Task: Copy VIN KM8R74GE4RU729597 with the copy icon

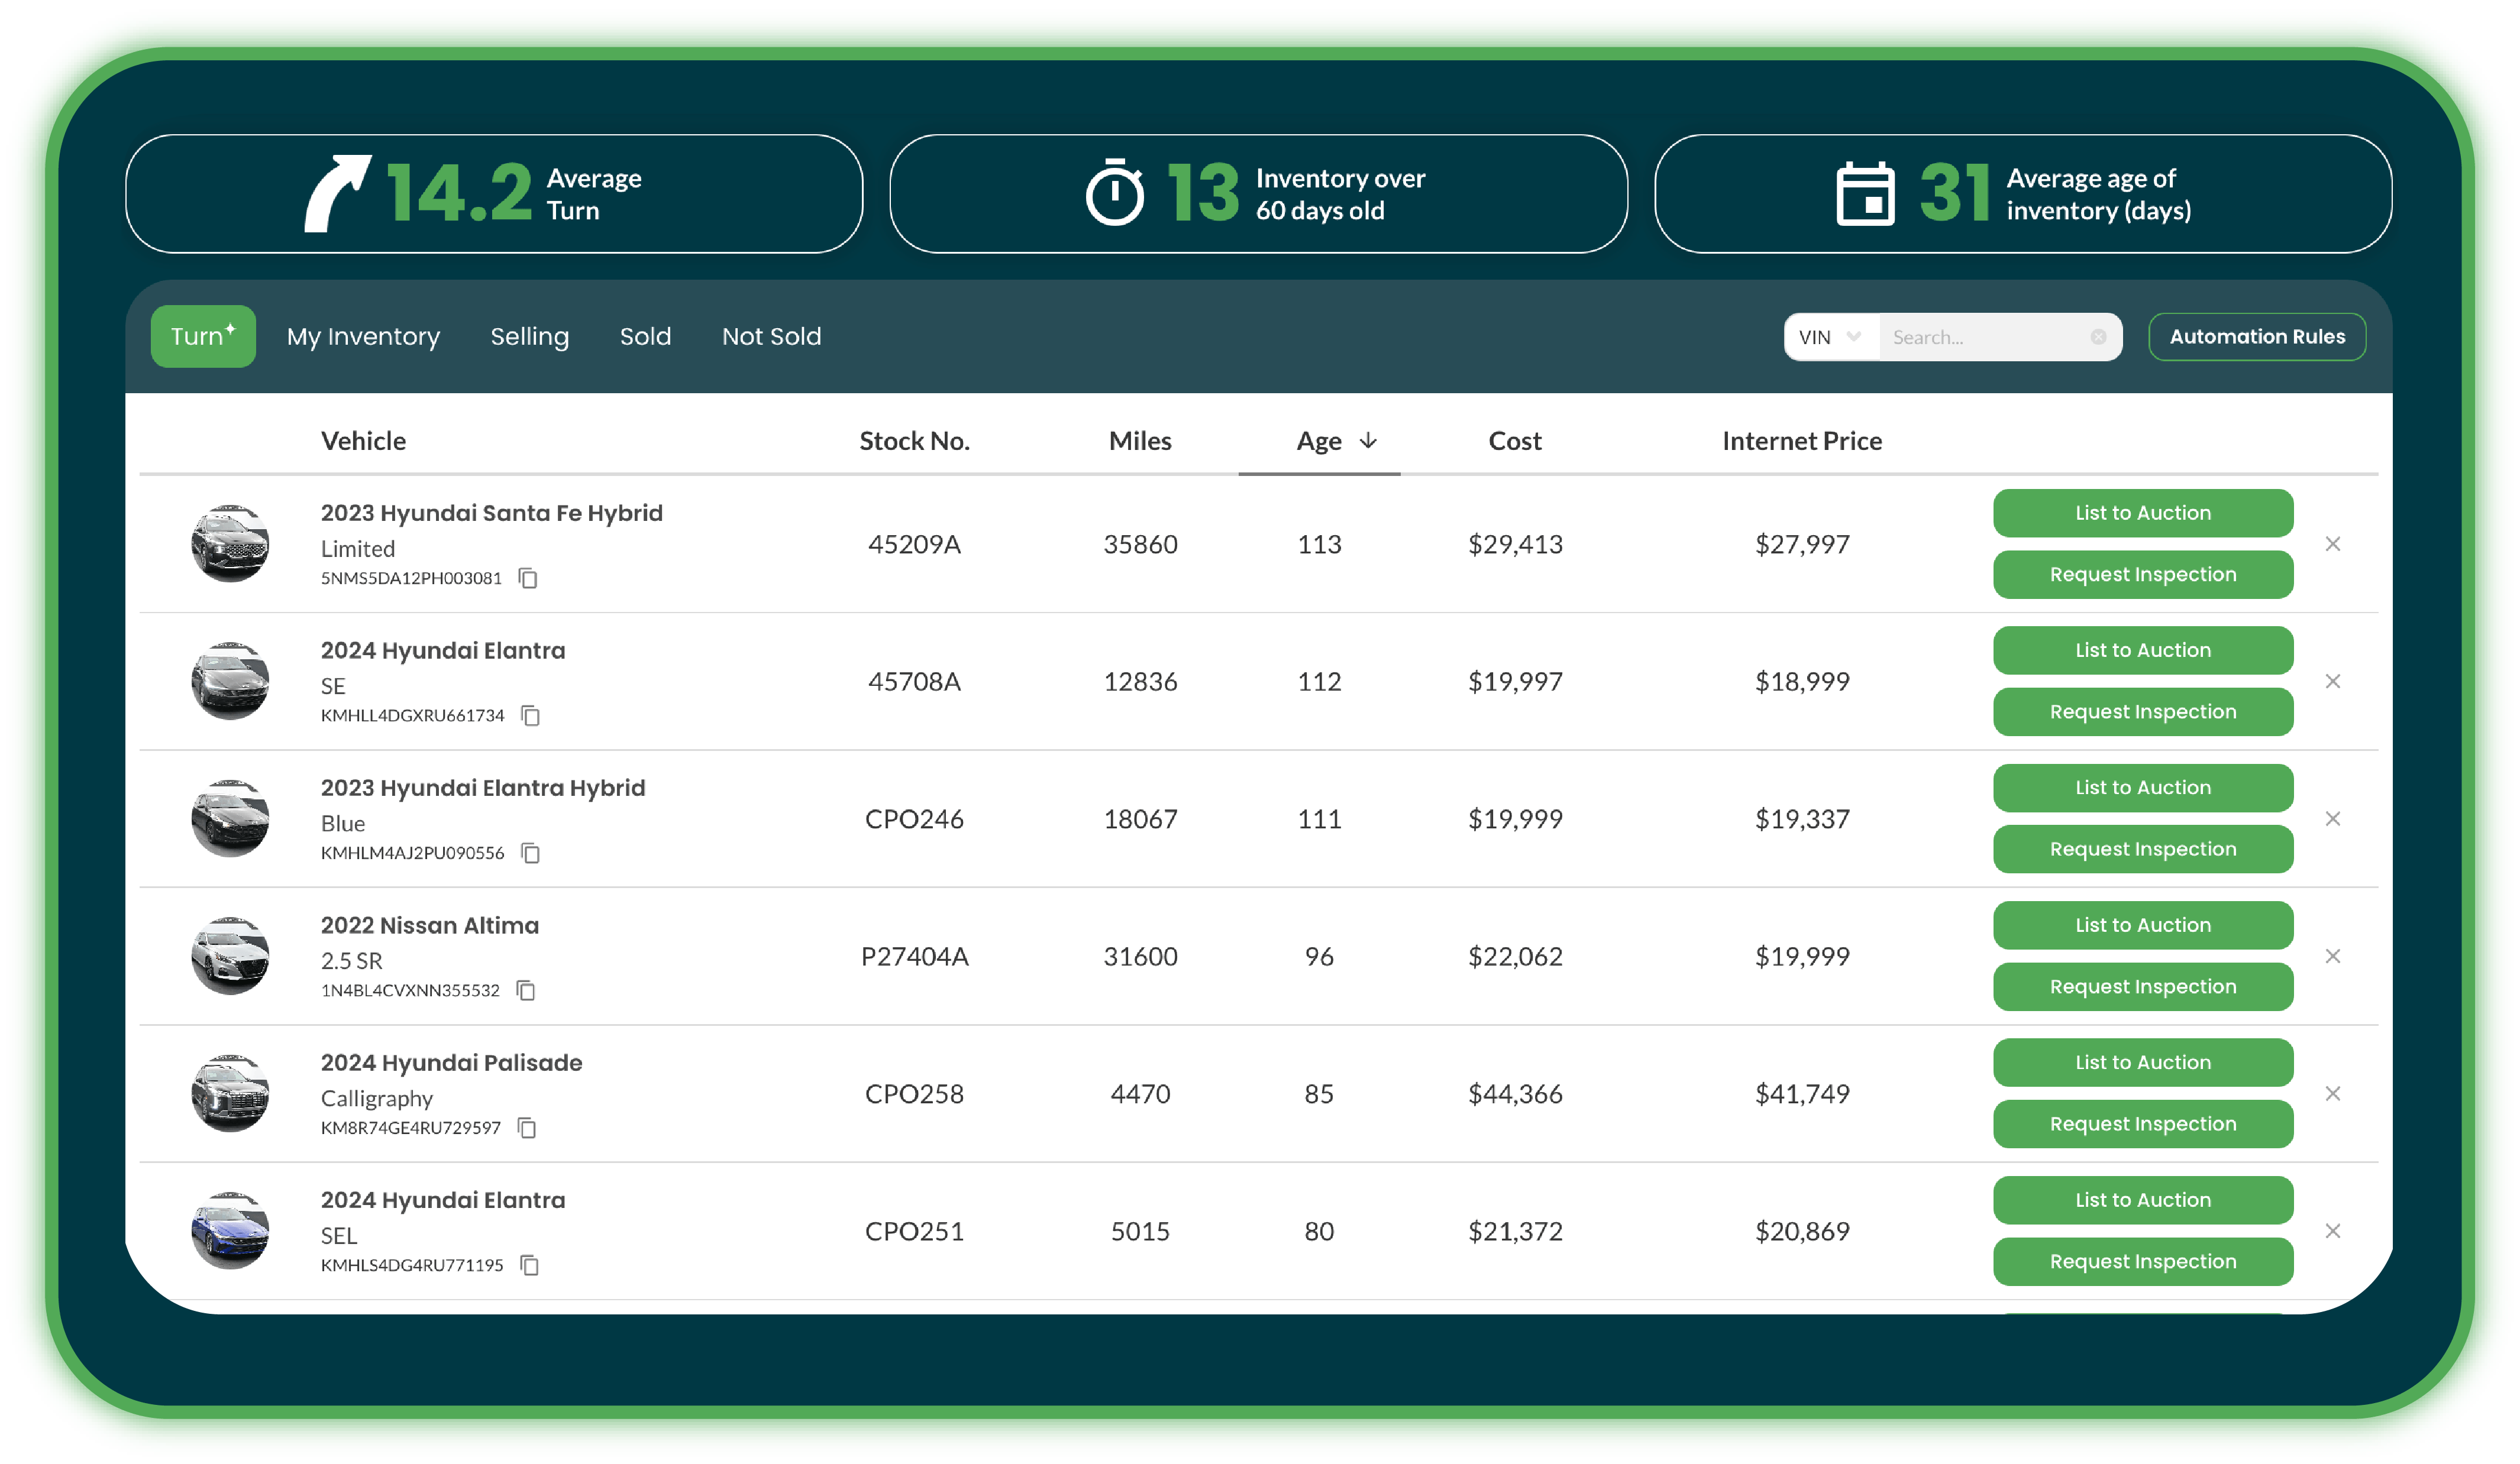Action: 527,1127
